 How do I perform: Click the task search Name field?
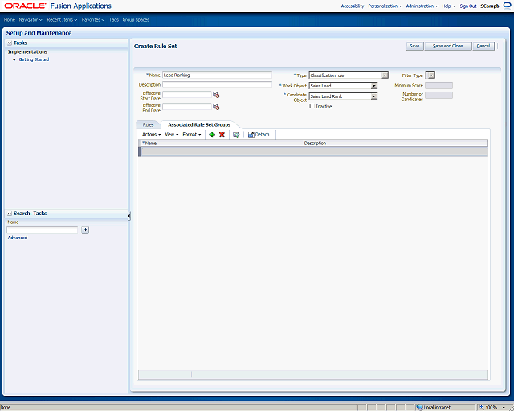click(42, 230)
